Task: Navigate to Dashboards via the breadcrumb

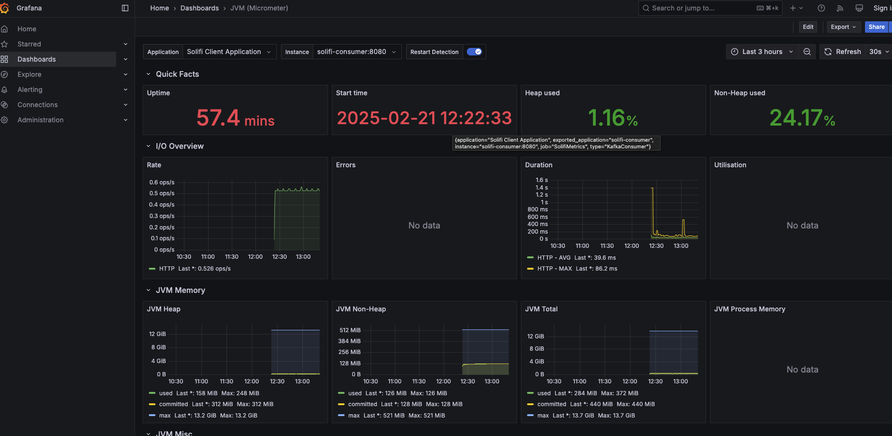Action: 200,8
